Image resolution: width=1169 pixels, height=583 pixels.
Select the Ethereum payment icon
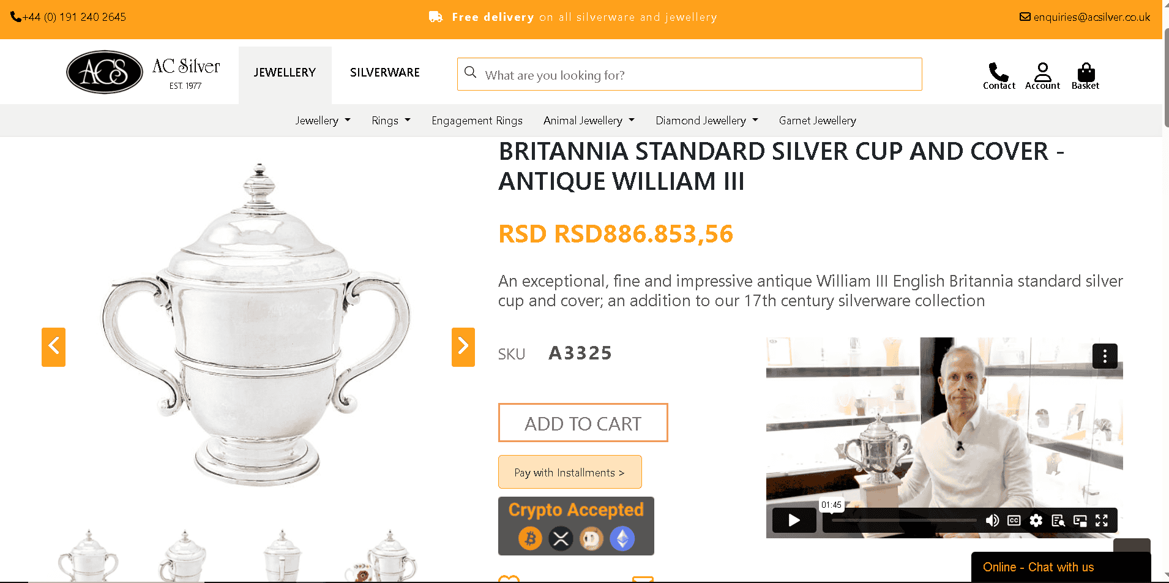[622, 538]
